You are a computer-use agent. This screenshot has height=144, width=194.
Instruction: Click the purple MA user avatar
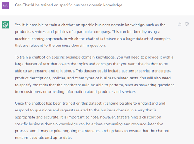(5, 6)
